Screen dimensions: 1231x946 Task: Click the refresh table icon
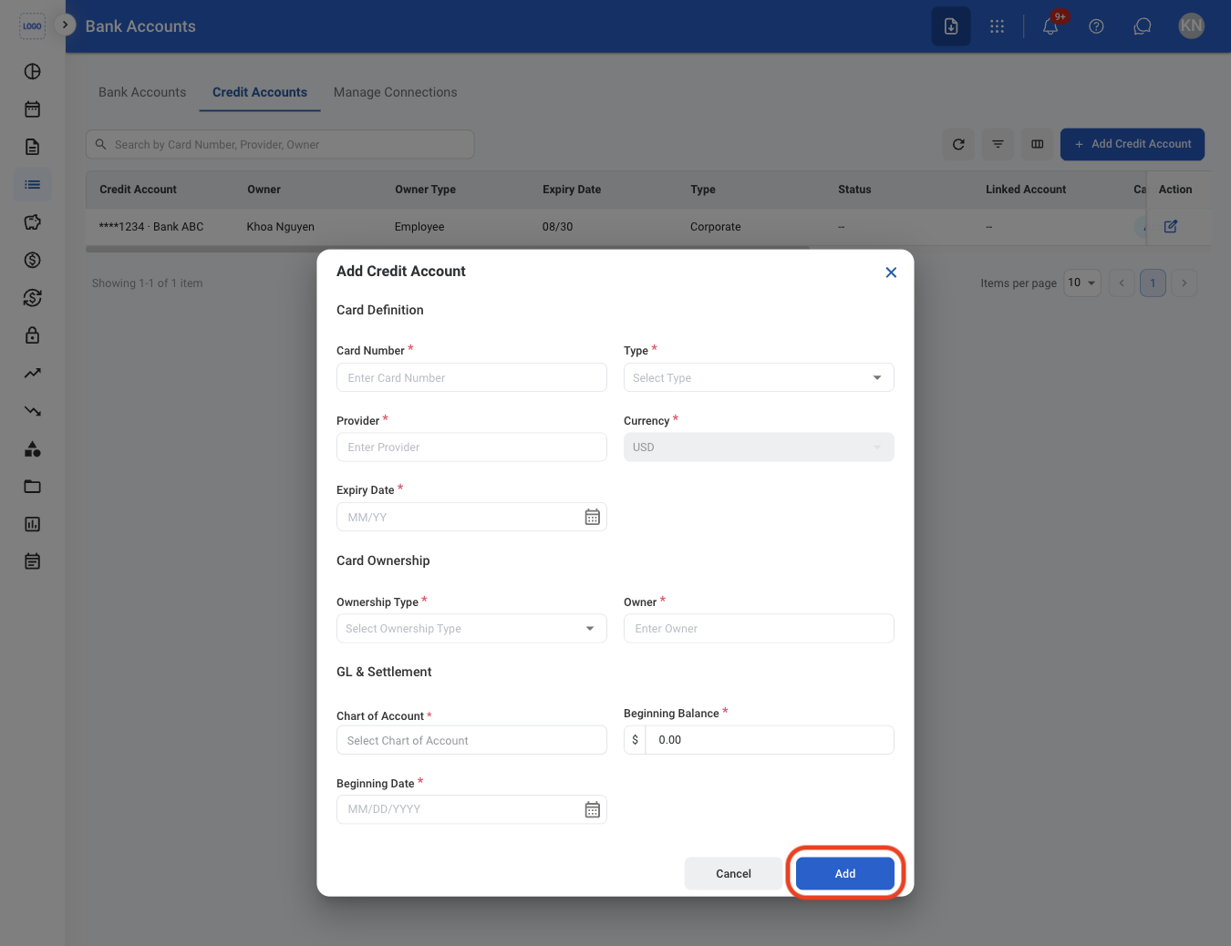click(x=958, y=144)
